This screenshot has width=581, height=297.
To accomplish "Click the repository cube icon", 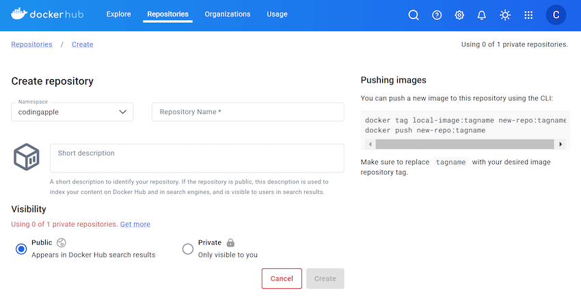I will (27, 157).
